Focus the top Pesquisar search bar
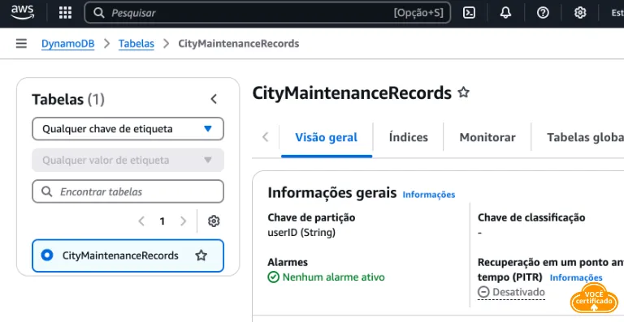Viewport: 624px width, 322px height. pos(267,13)
